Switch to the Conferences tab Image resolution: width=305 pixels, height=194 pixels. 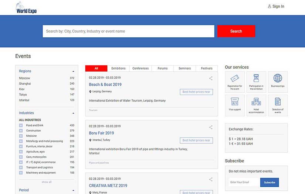tap(140, 68)
